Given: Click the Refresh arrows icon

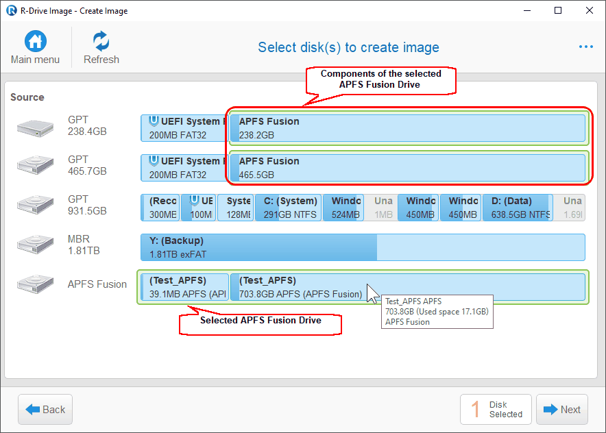Looking at the screenshot, I should (x=101, y=41).
